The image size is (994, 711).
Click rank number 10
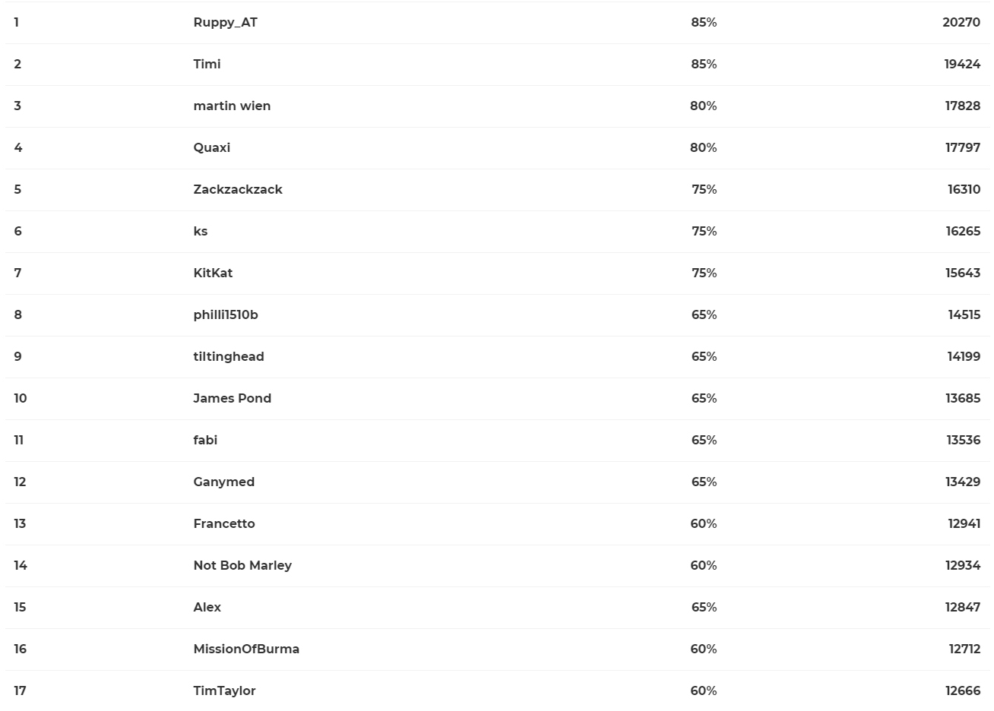click(x=20, y=398)
